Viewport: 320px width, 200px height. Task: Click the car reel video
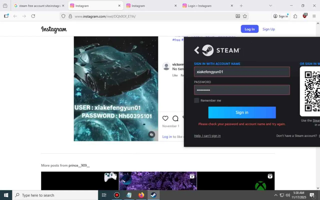(x=116, y=89)
